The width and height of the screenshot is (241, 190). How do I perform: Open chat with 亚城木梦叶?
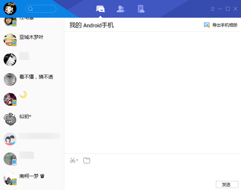click(32, 40)
